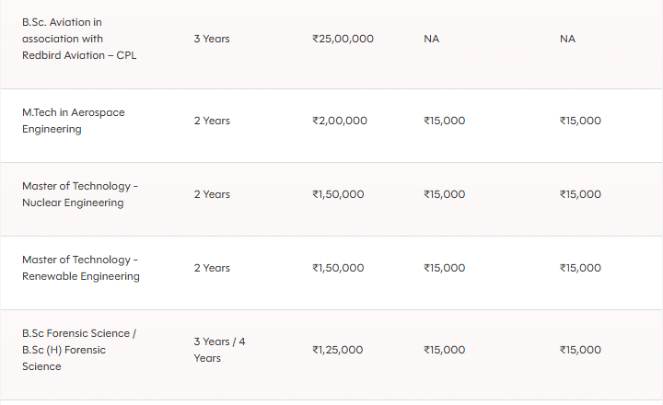Click the ₹1,50,000 fee for Nuclear Engineering
This screenshot has height=405, width=663.
(338, 194)
